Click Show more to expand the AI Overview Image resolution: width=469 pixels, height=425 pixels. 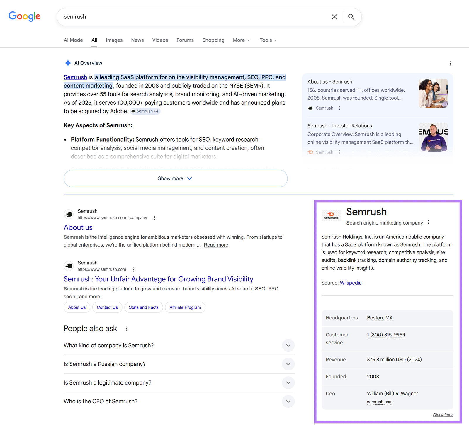pyautogui.click(x=175, y=178)
